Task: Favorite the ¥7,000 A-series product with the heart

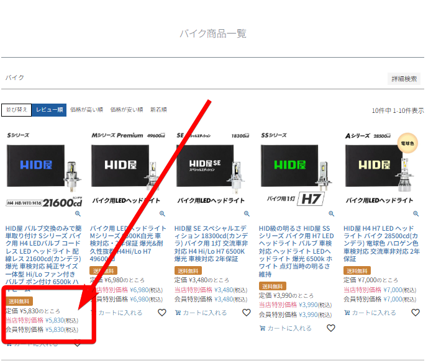Action: coord(416,313)
